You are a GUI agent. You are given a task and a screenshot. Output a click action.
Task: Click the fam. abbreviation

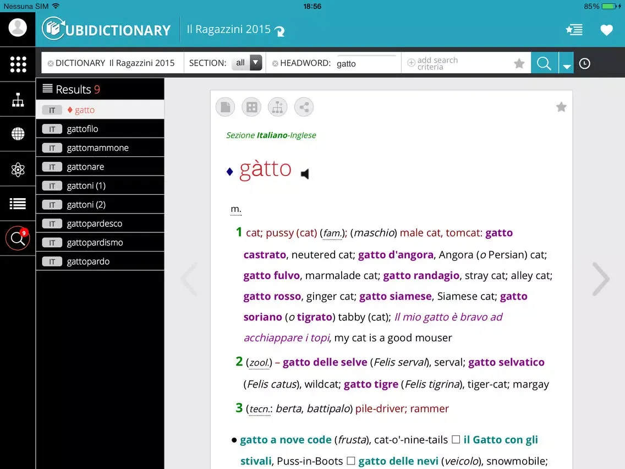coord(332,233)
